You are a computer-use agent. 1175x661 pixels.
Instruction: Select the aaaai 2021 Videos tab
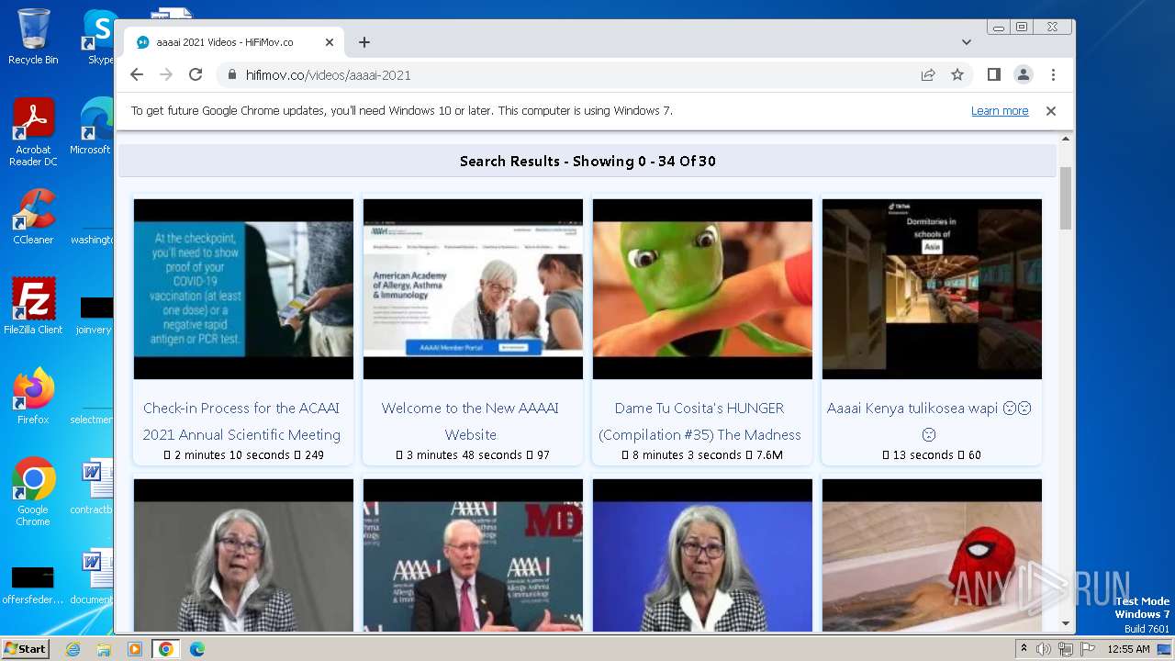[x=234, y=42]
